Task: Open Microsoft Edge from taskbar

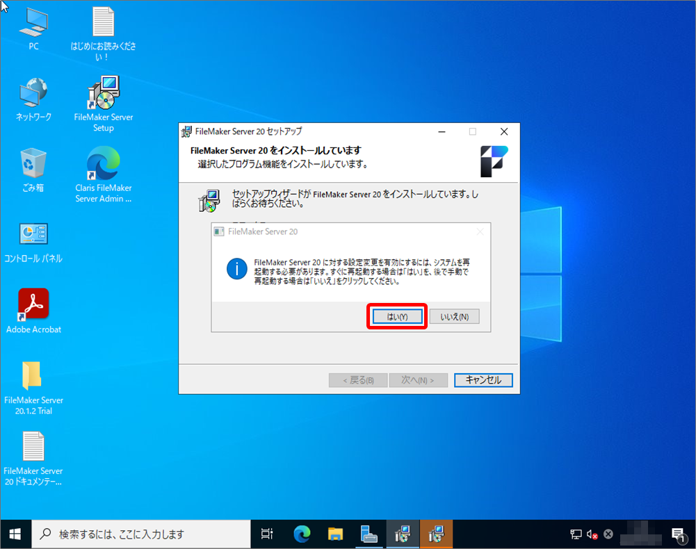Action: [x=302, y=534]
